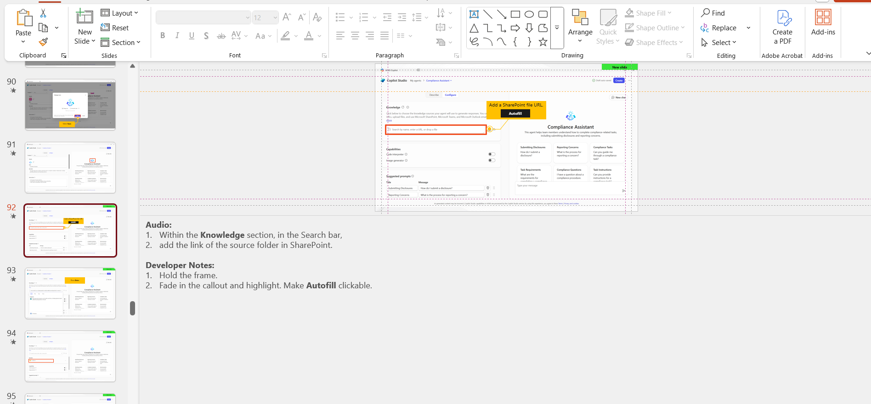Select slide 94 thumbnail
Screen dimensions: 871x404
(70, 356)
